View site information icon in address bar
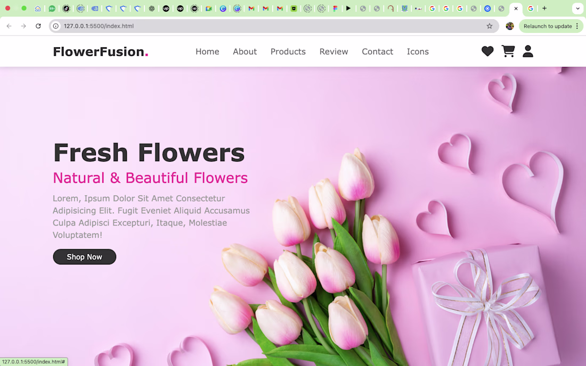This screenshot has width=586, height=366. click(x=56, y=26)
